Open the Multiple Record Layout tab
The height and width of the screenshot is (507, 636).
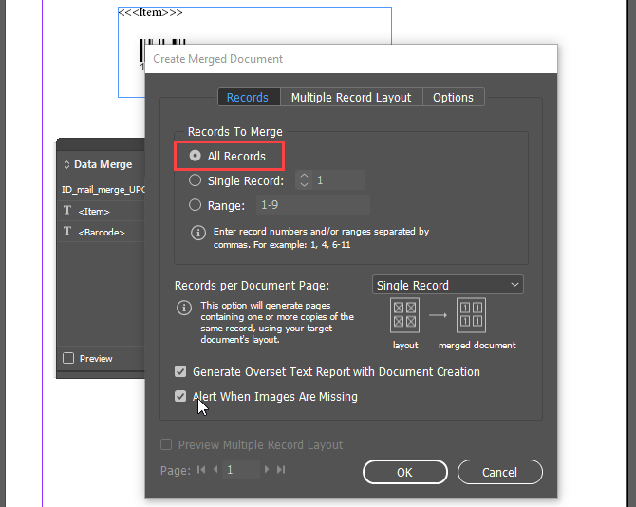click(x=351, y=98)
